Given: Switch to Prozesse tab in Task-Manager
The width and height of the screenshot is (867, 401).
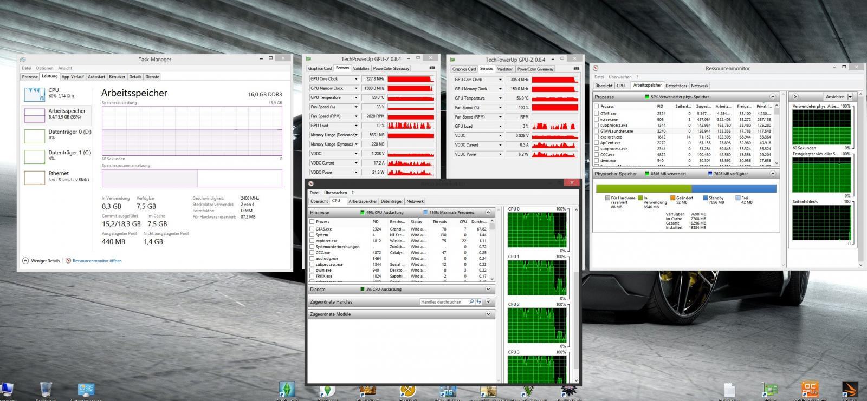Looking at the screenshot, I should tap(30, 77).
